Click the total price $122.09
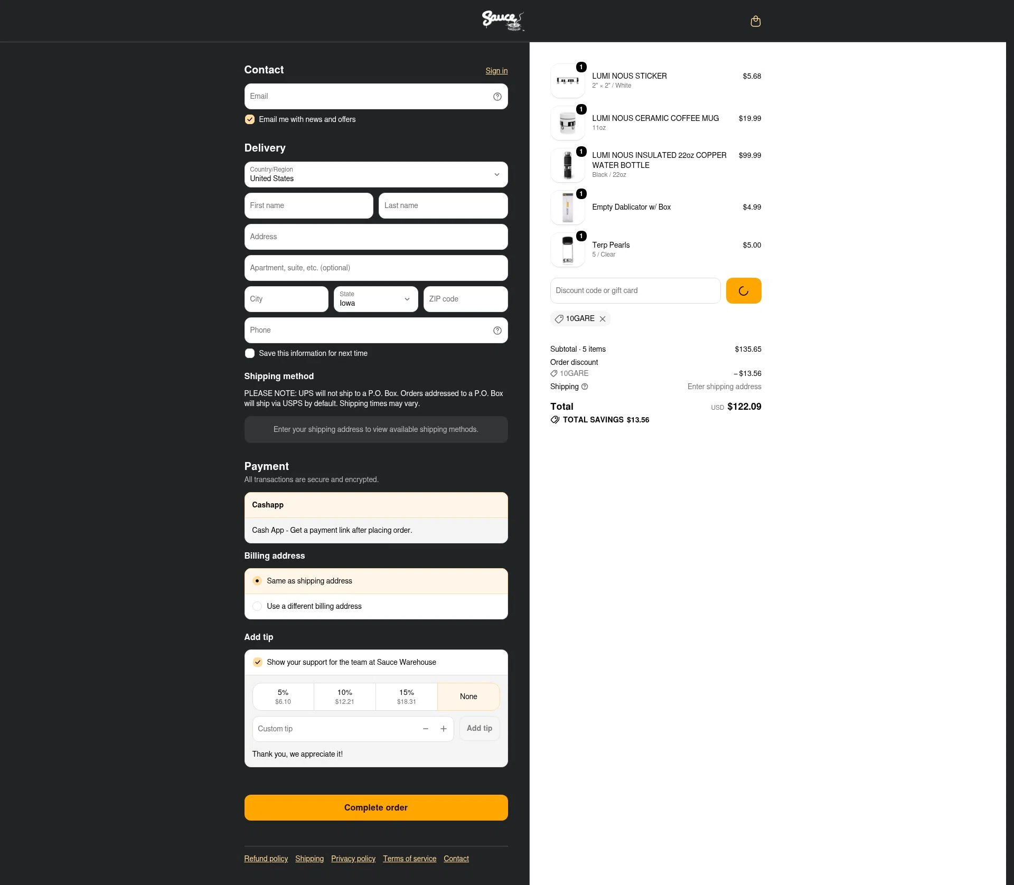This screenshot has height=885, width=1014. pyautogui.click(x=744, y=407)
